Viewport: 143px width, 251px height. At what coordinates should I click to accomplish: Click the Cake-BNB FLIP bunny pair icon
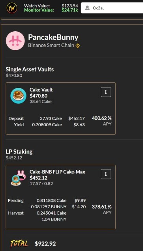18,178
